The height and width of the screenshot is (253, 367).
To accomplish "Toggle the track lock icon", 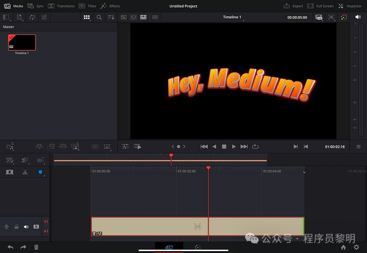I will point(16,227).
